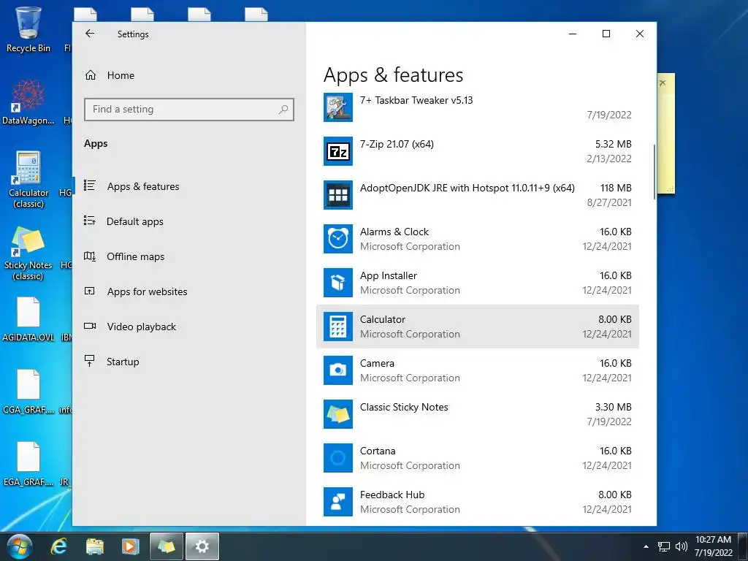Viewport: 748px width, 561px height.
Task: Select the Cortana entry name
Action: tap(378, 451)
